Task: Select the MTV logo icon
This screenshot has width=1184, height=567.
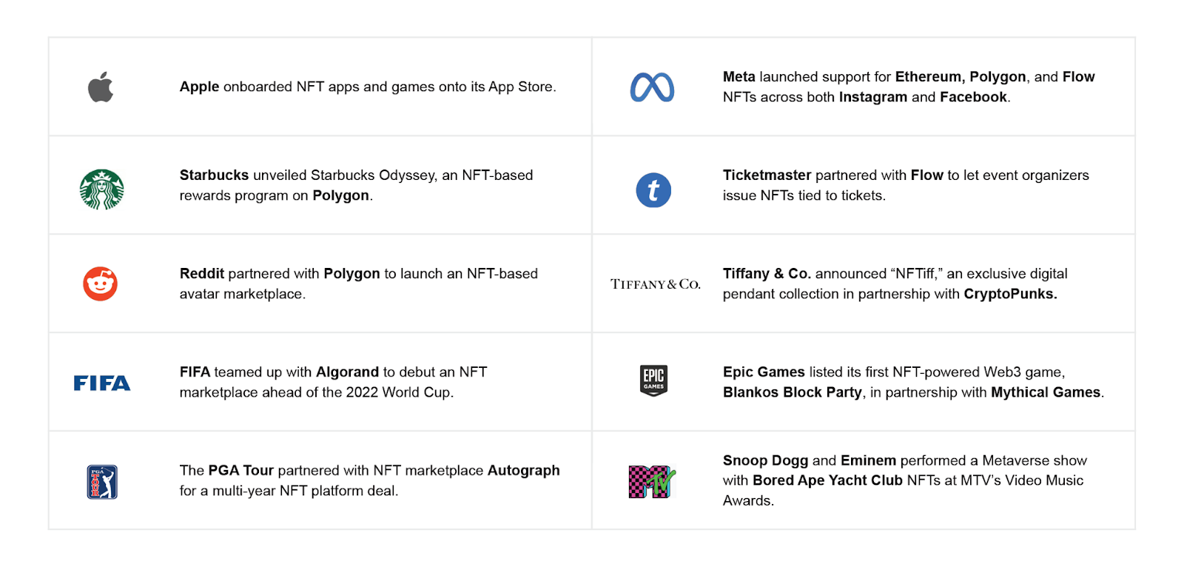Action: tap(652, 482)
